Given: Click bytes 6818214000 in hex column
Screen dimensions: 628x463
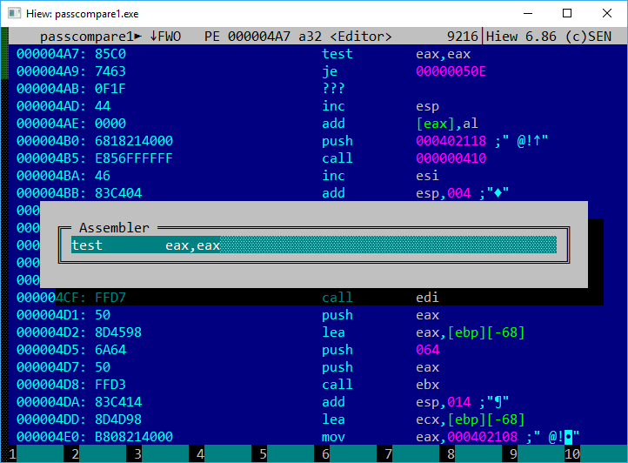Looking at the screenshot, I should pos(134,141).
